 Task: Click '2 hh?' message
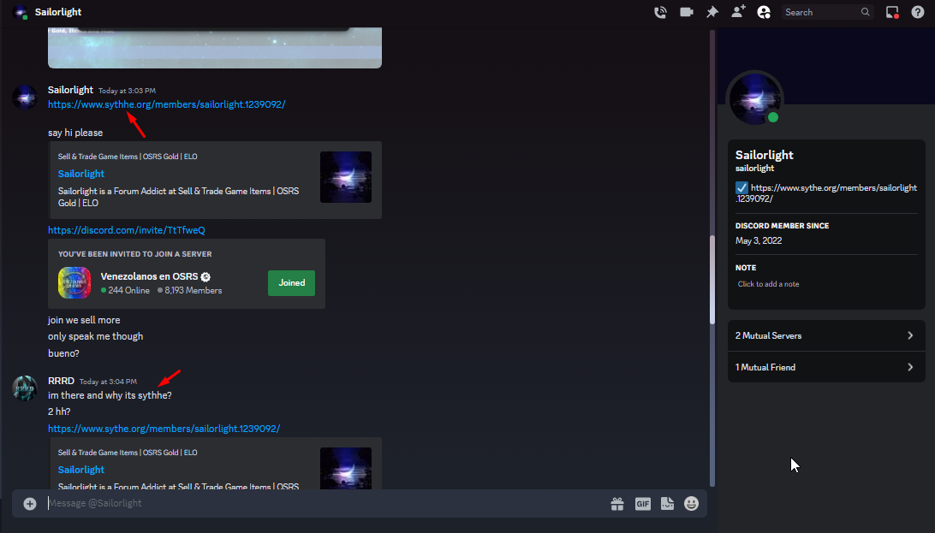59,412
